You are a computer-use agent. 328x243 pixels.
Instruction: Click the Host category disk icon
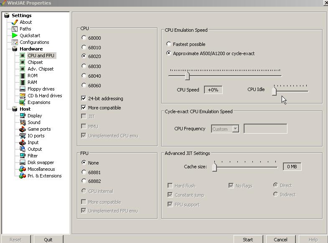pos(15,109)
